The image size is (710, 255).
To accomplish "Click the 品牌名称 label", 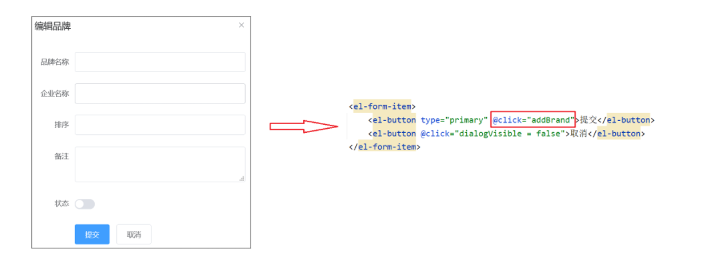I will click(55, 63).
